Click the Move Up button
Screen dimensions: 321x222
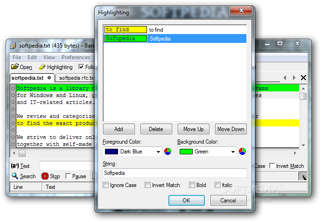pos(194,129)
